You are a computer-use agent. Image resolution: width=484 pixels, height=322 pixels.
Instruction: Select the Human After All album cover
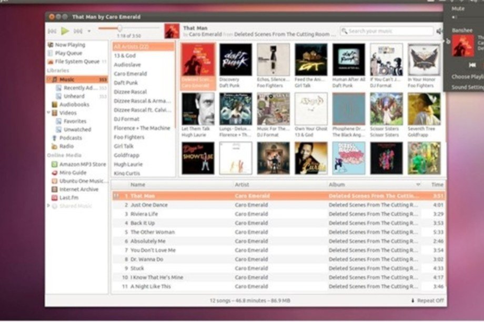[x=348, y=60]
